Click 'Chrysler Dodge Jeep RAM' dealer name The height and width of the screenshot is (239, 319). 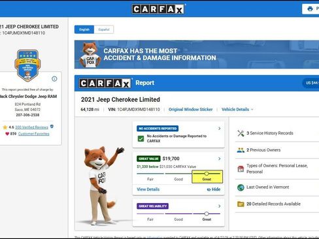[33, 97]
